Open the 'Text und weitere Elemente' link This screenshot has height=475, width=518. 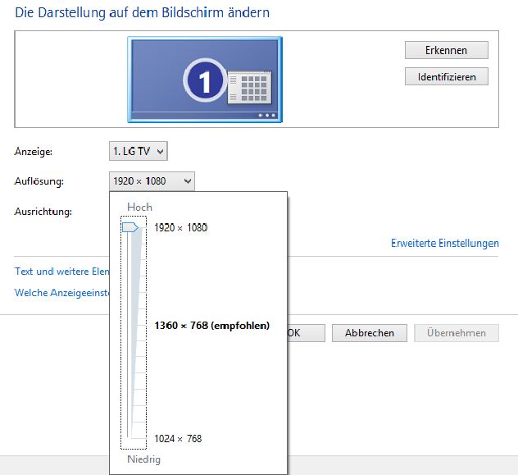pos(61,272)
